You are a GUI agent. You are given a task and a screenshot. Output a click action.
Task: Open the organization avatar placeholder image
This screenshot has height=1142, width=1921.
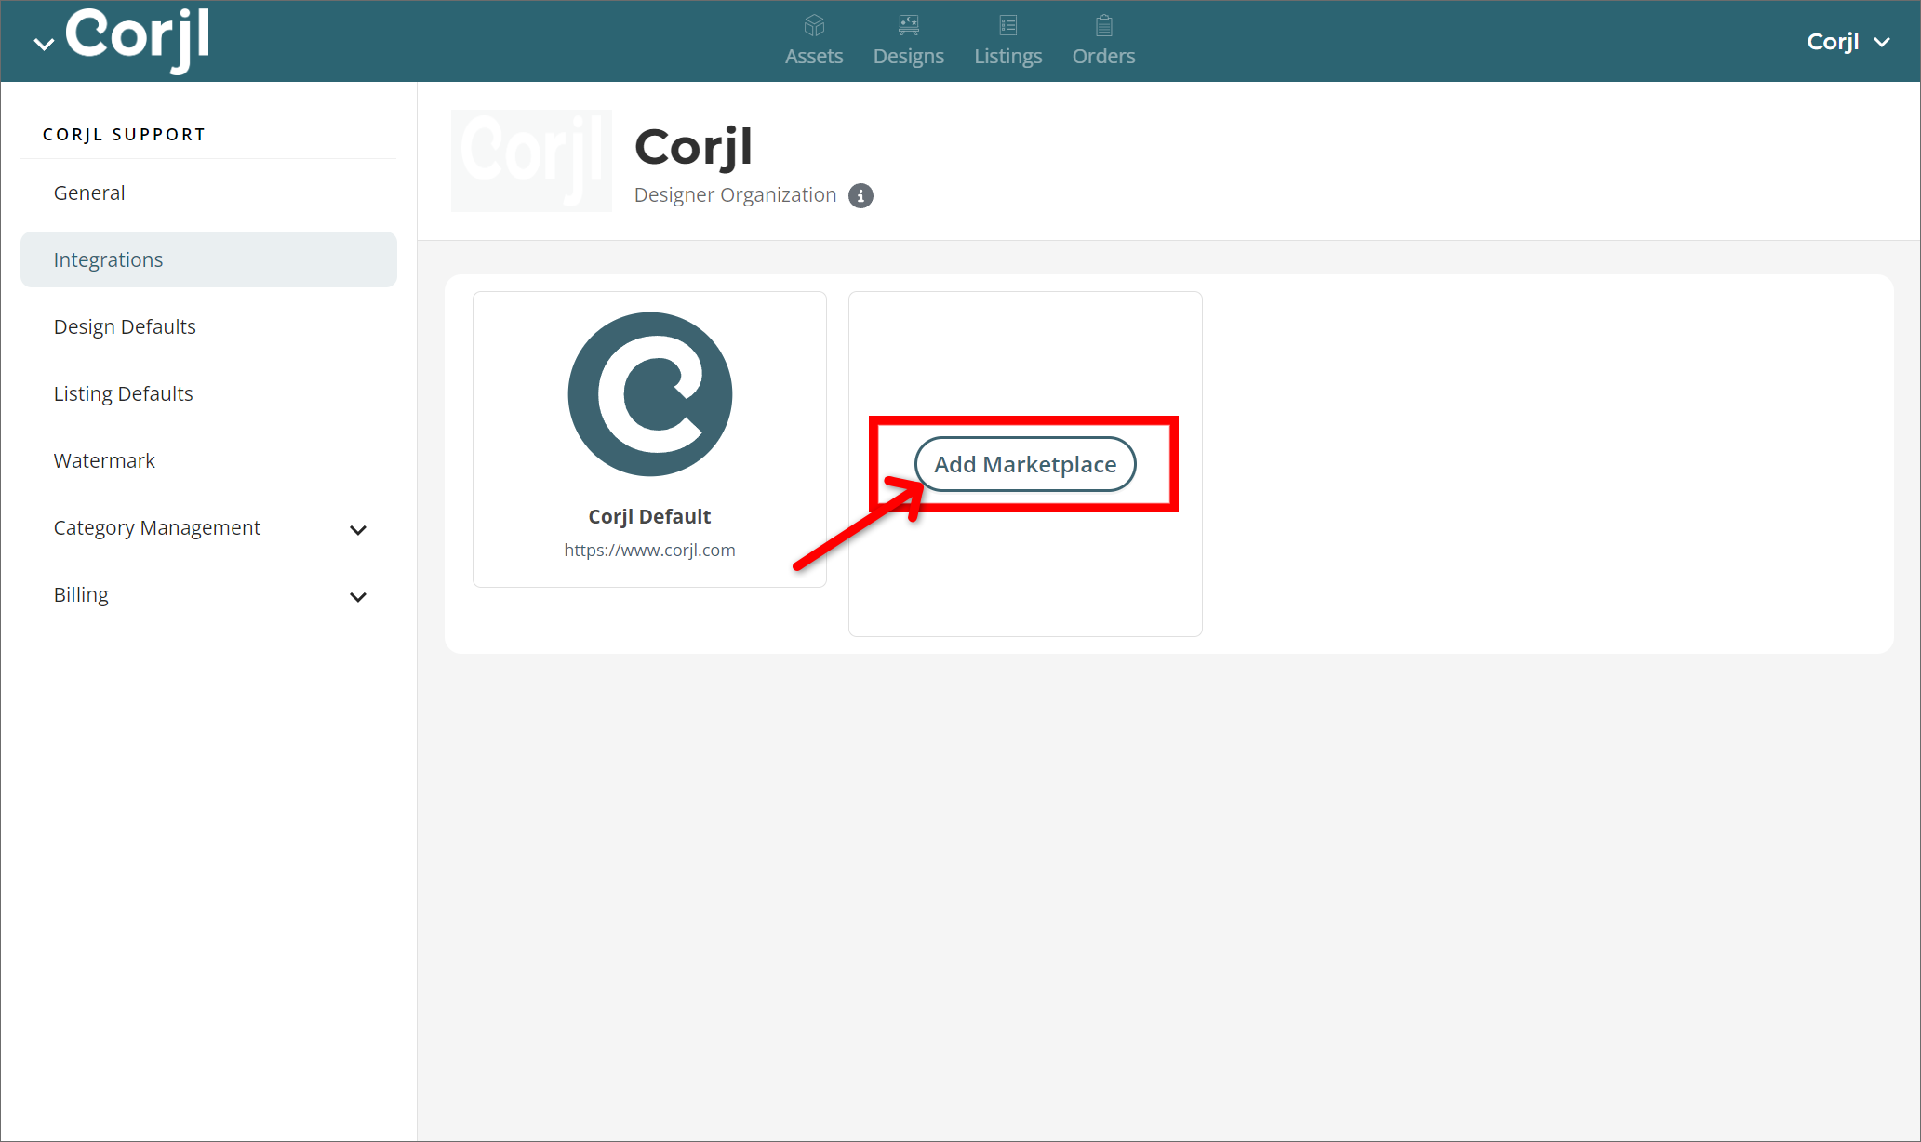click(x=530, y=160)
